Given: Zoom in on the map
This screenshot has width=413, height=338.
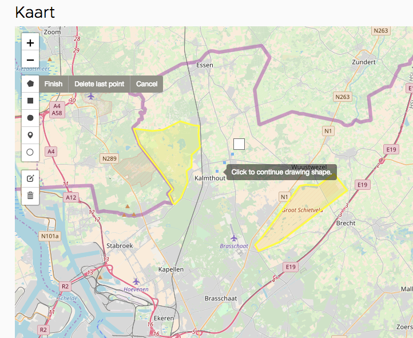Looking at the screenshot, I should 30,43.
